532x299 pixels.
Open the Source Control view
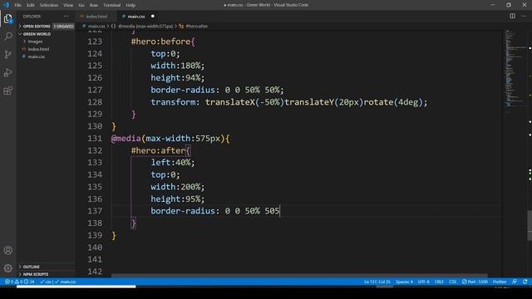7,54
